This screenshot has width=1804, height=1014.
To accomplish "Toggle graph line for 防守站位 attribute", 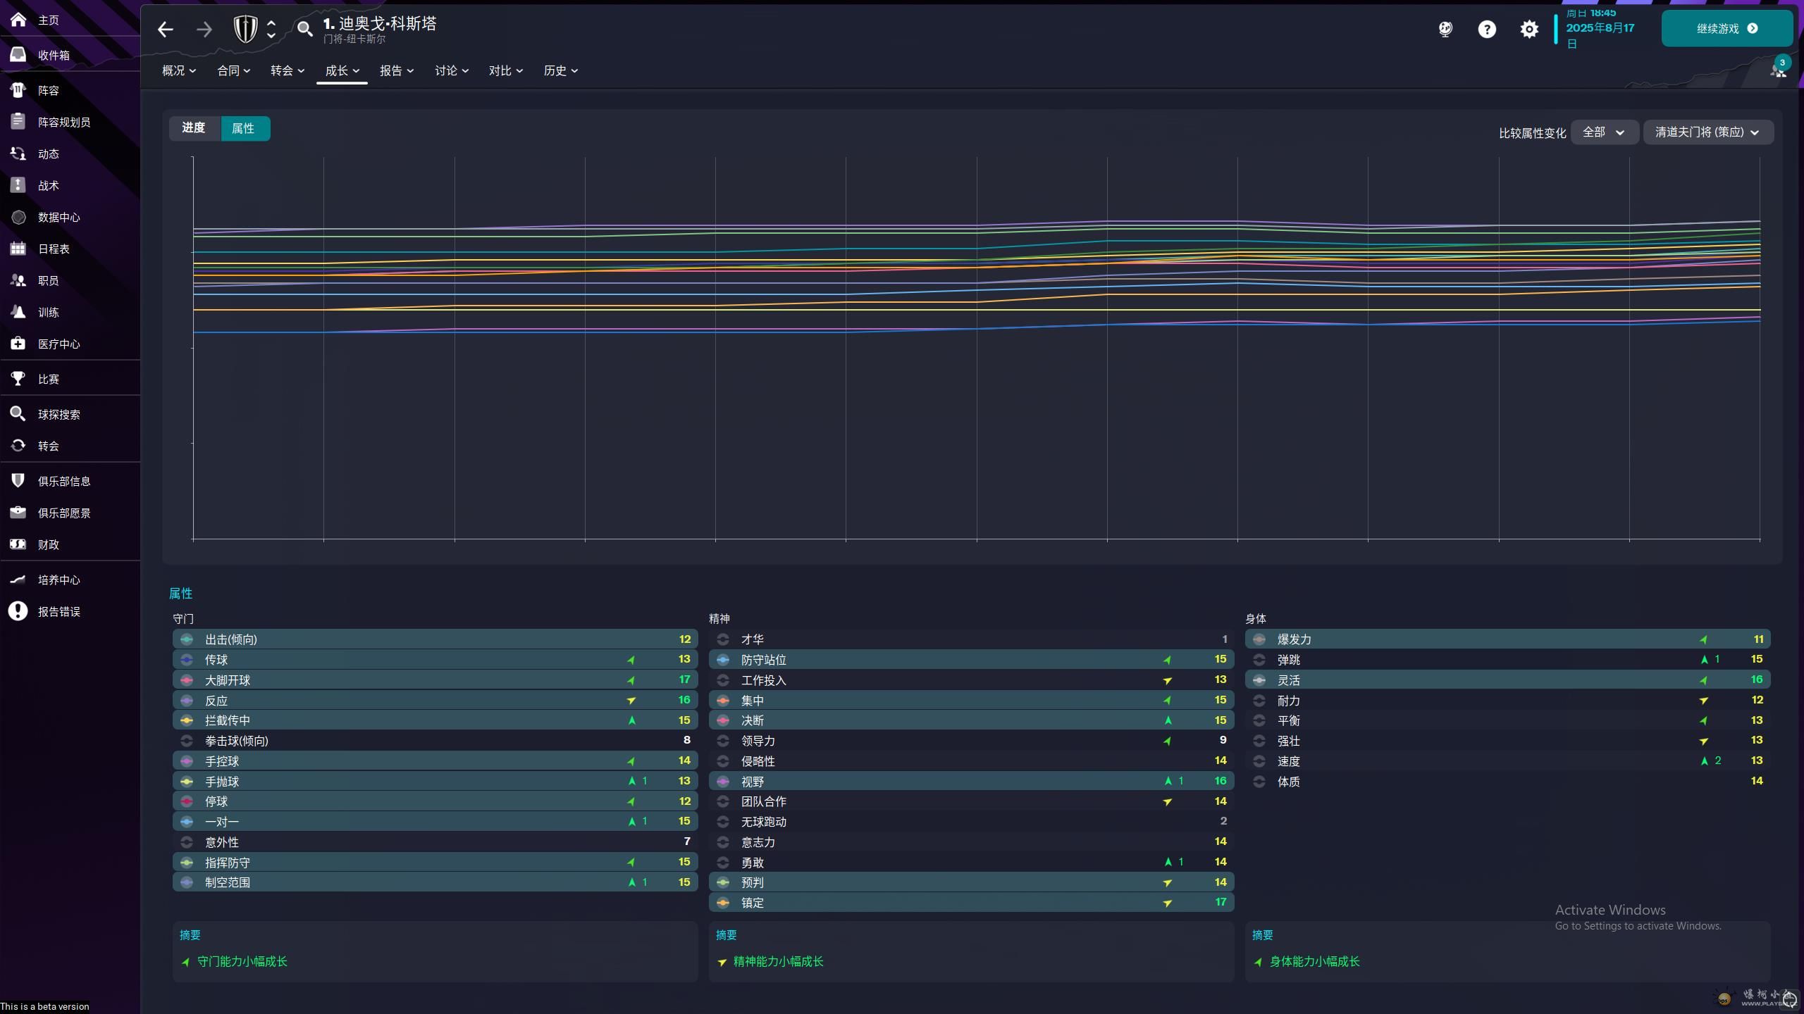I will [723, 660].
